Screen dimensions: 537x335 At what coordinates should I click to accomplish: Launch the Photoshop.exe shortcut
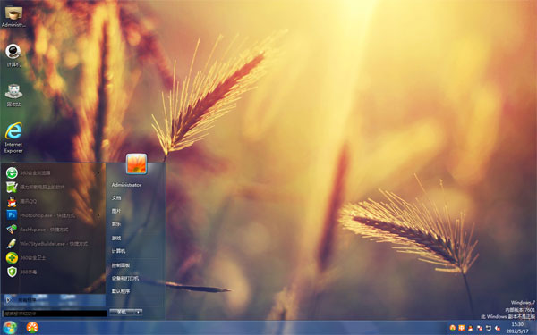[x=53, y=215]
